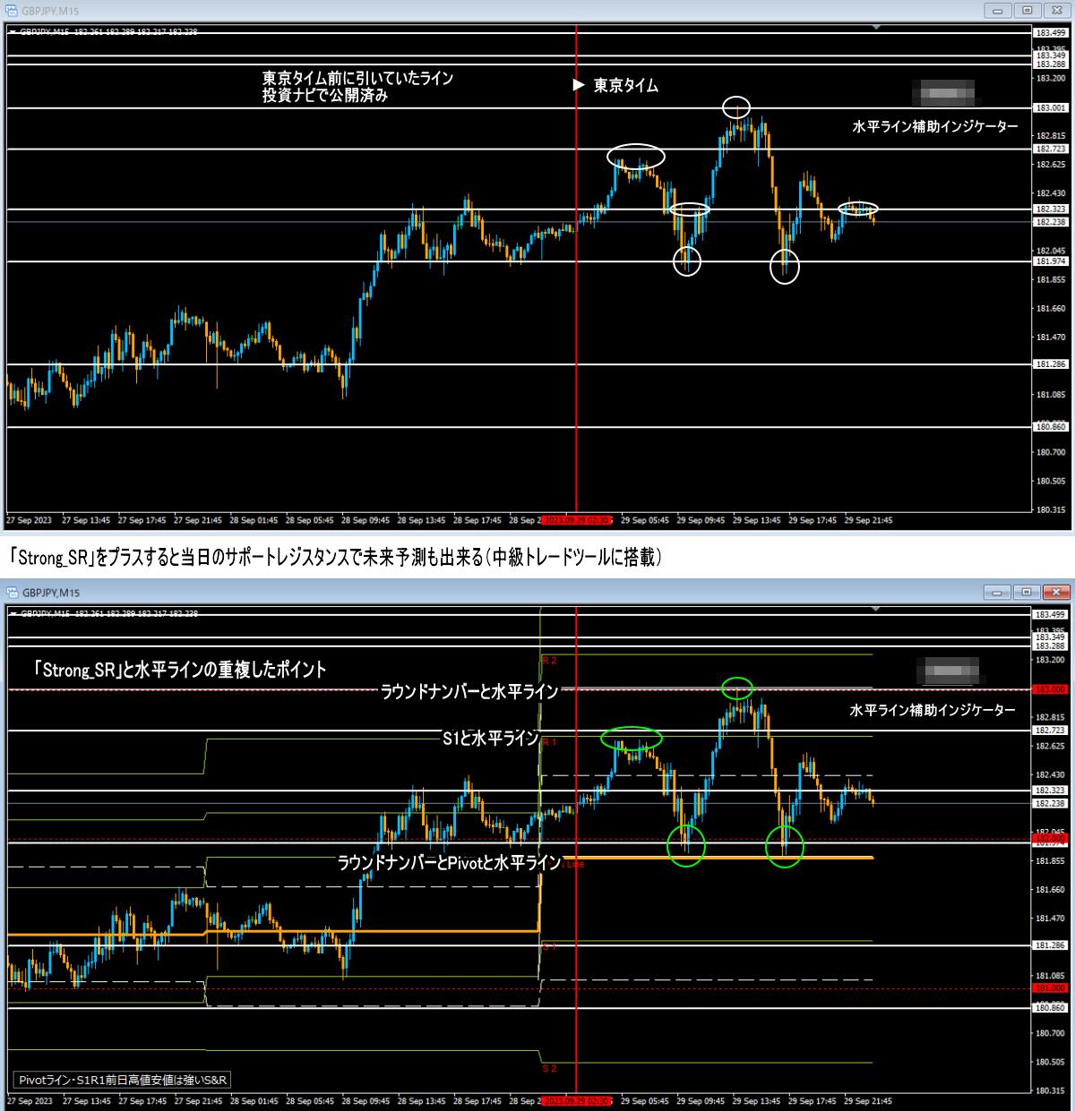Close the lower chart with red X
This screenshot has width=1075, height=1111.
point(1057,593)
